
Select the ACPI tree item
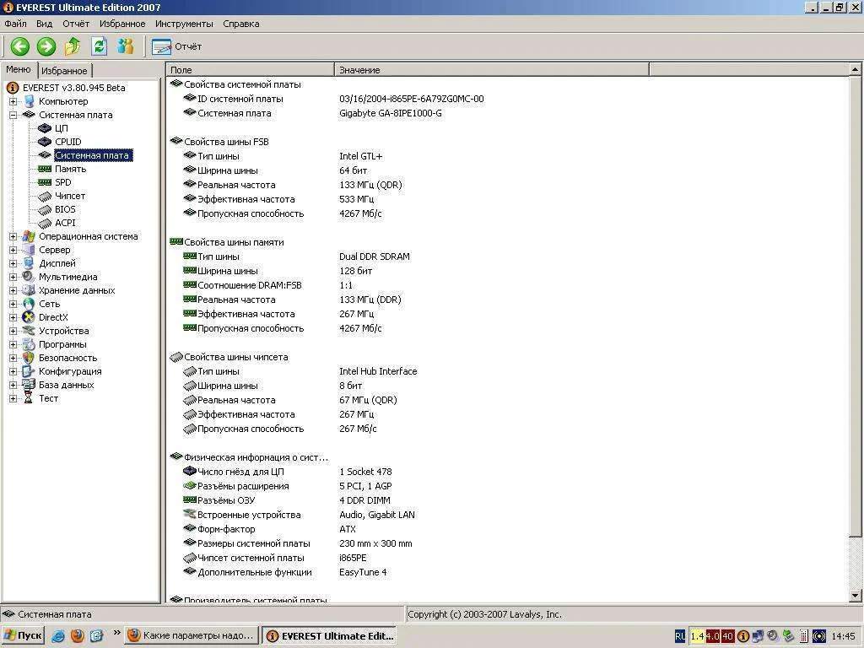pos(65,223)
